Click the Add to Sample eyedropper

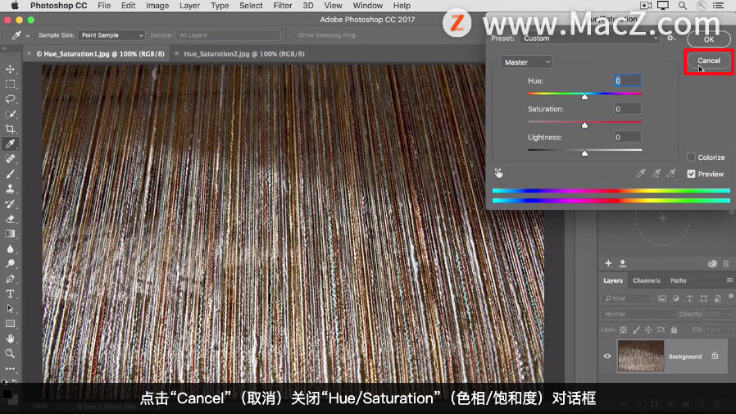click(x=656, y=173)
